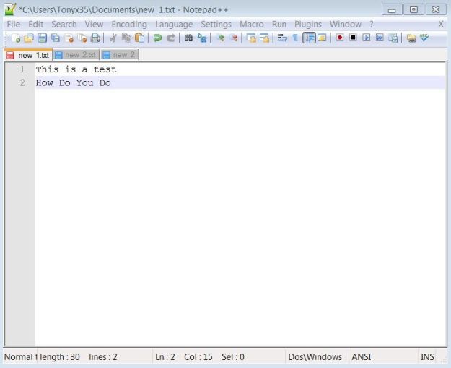Screen dimensions: 451x368
Task: Open the Settings menu
Action: [x=216, y=24]
